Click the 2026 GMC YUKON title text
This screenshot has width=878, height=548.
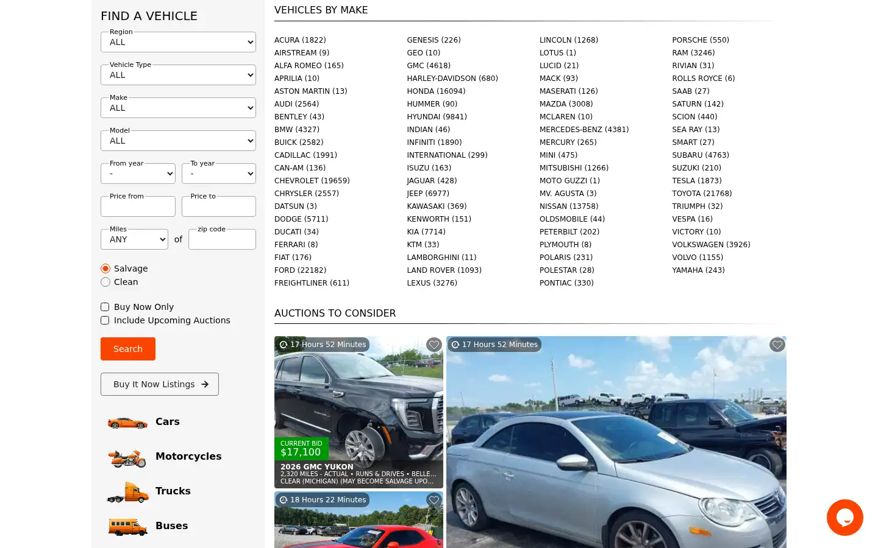click(316, 467)
